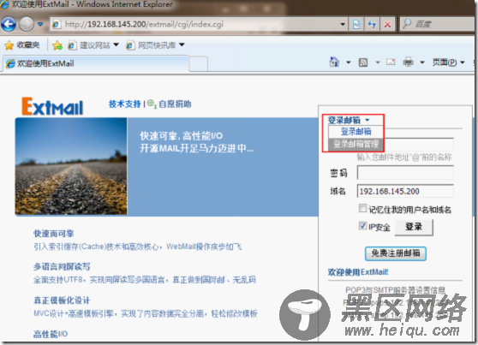Click the red stop loading icon

[387, 24]
